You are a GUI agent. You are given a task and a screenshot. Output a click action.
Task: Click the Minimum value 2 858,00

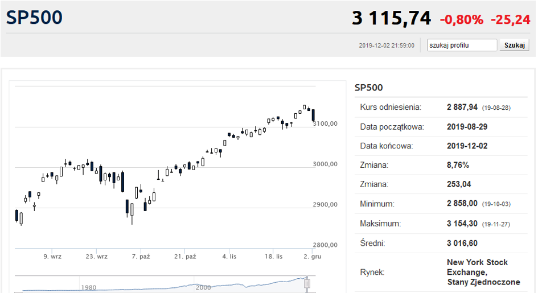point(463,204)
